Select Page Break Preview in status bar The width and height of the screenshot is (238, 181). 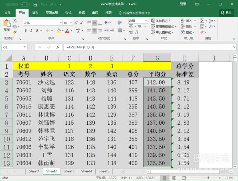click(x=184, y=178)
